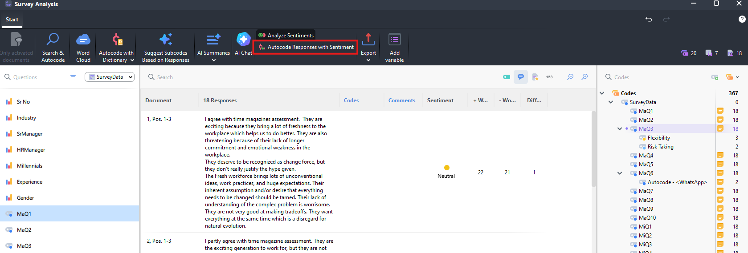Select the Risk Taking subcode
Screen dimensions: 748x253
tap(660, 146)
